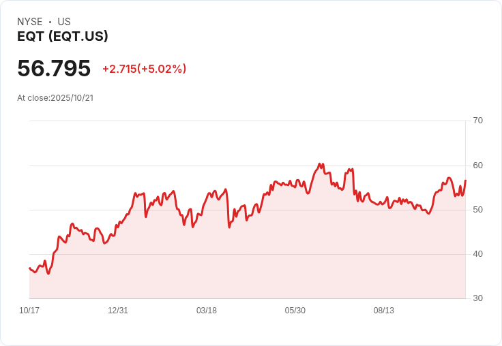Click the US market label
Image resolution: width=502 pixels, height=346 pixels.
point(64,22)
